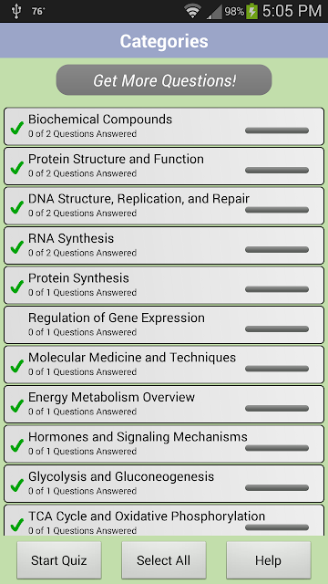The image size is (328, 584).
Task: Tap progress bar for Energy Metabolism Overview
Action: (x=277, y=409)
